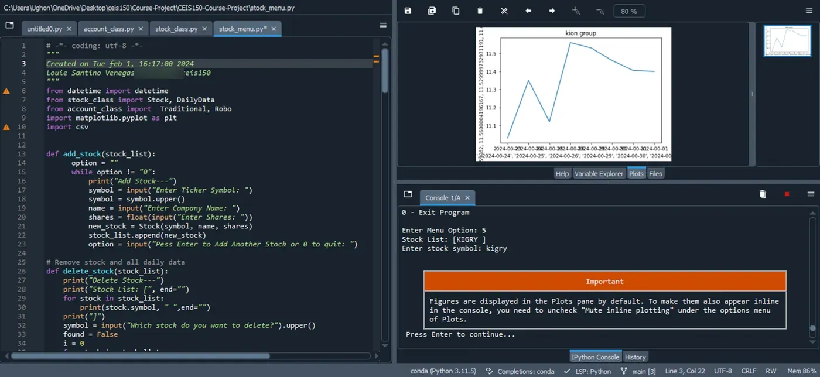This screenshot has height=377, width=820.
Task: Clear console remove-variables icon
Action: click(x=763, y=194)
